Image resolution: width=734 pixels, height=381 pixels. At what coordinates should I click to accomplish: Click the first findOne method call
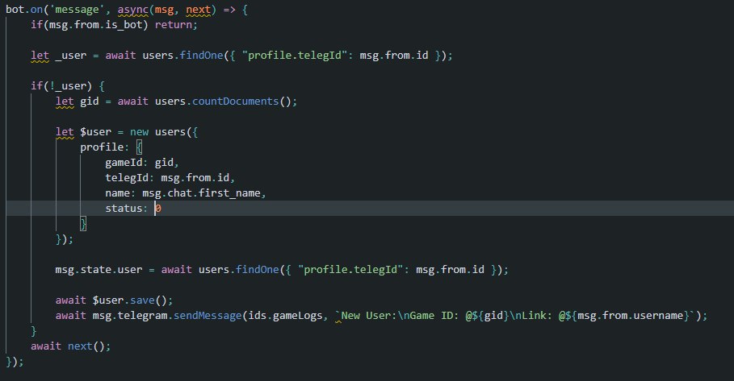(x=201, y=56)
